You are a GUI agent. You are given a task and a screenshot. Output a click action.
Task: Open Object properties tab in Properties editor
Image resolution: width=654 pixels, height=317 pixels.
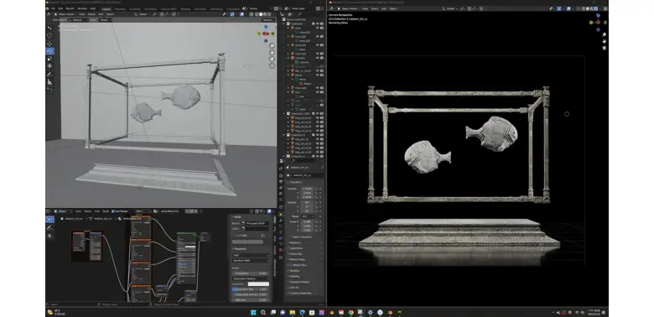pos(281,214)
